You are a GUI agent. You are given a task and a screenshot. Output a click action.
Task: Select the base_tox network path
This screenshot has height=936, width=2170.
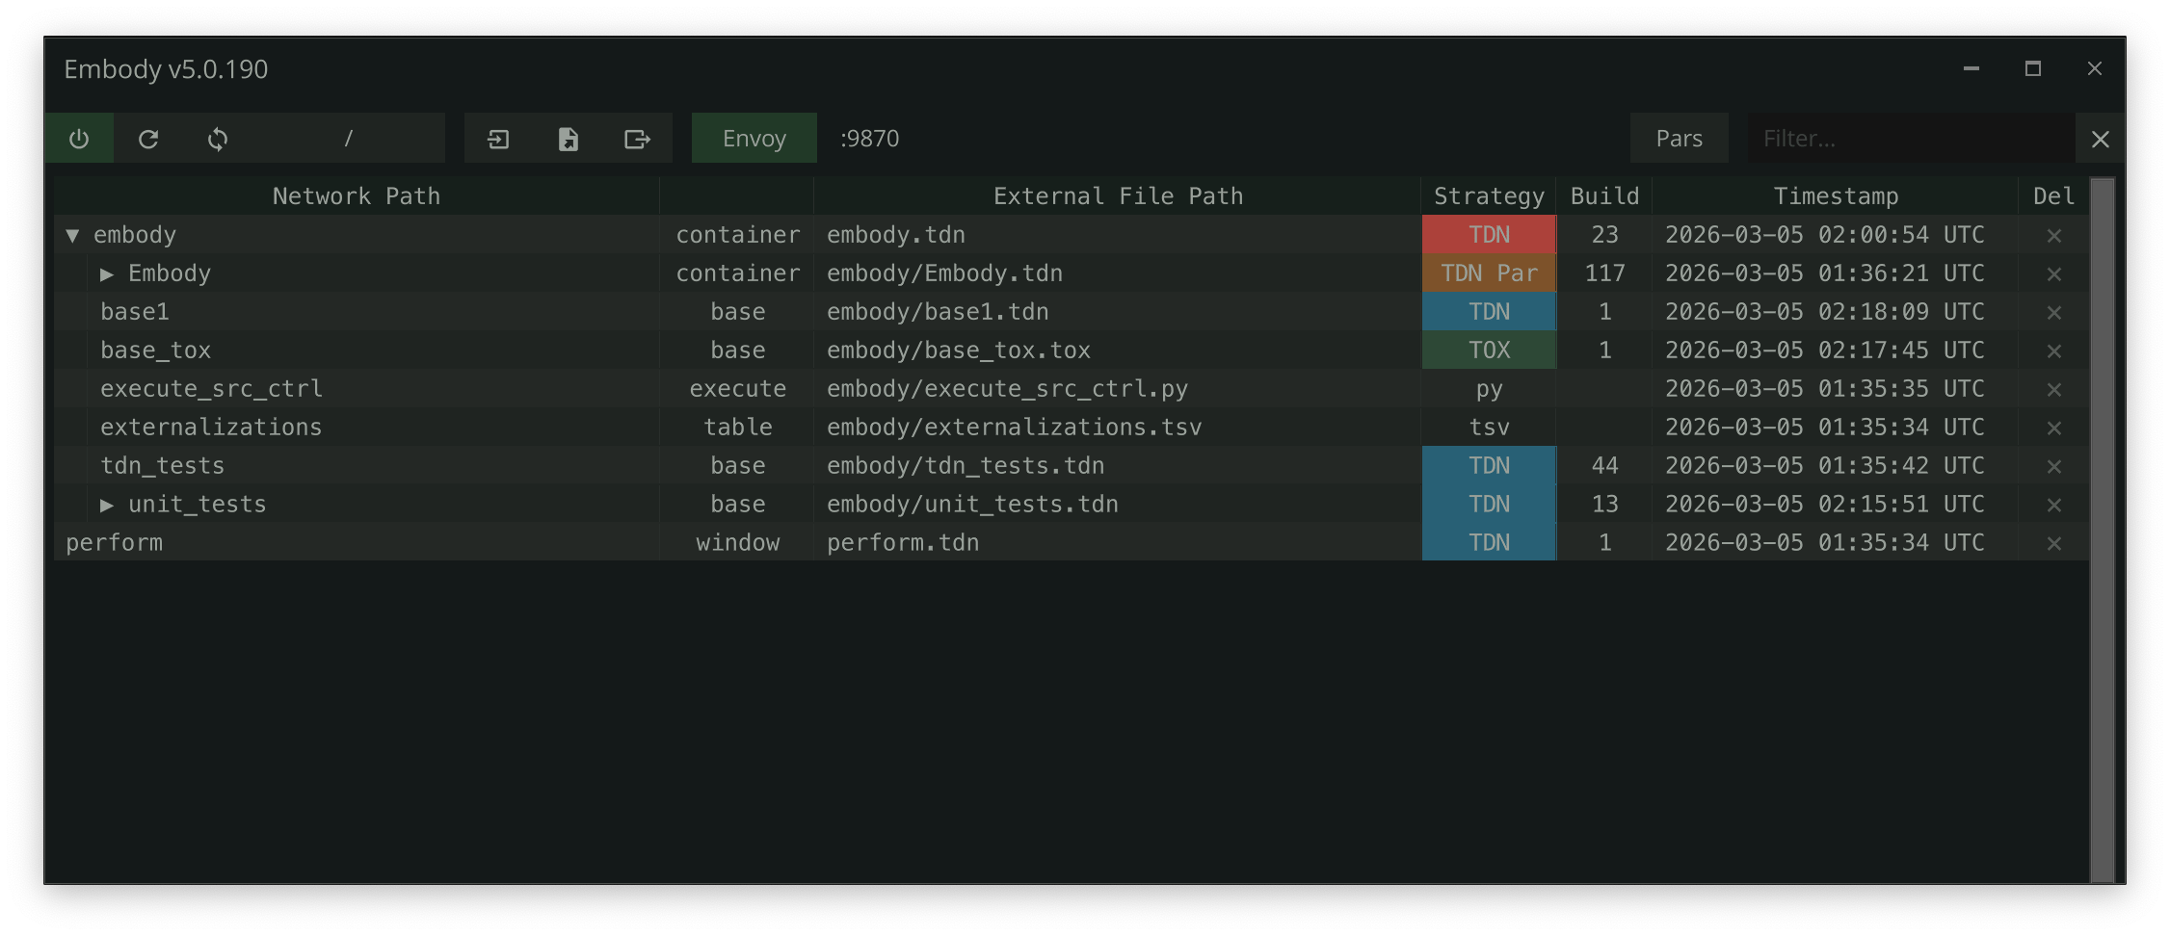point(155,351)
